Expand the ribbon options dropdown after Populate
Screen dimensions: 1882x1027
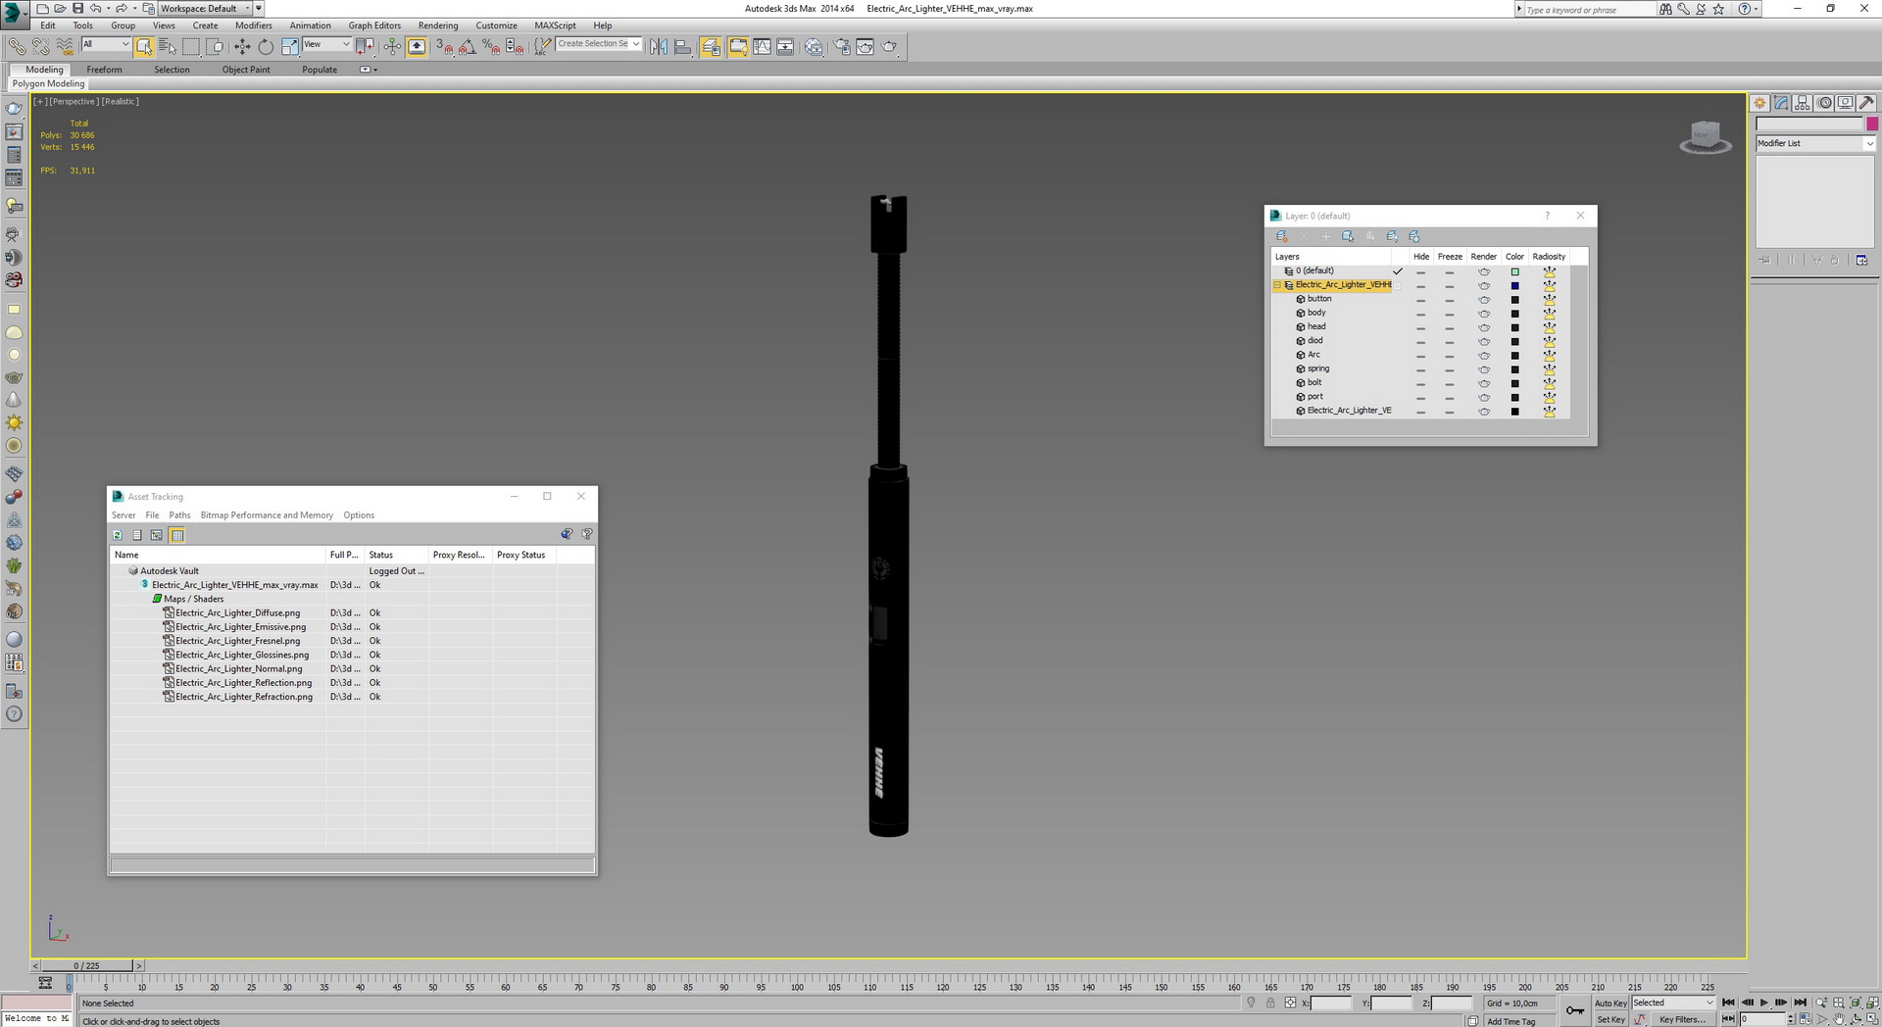(369, 70)
